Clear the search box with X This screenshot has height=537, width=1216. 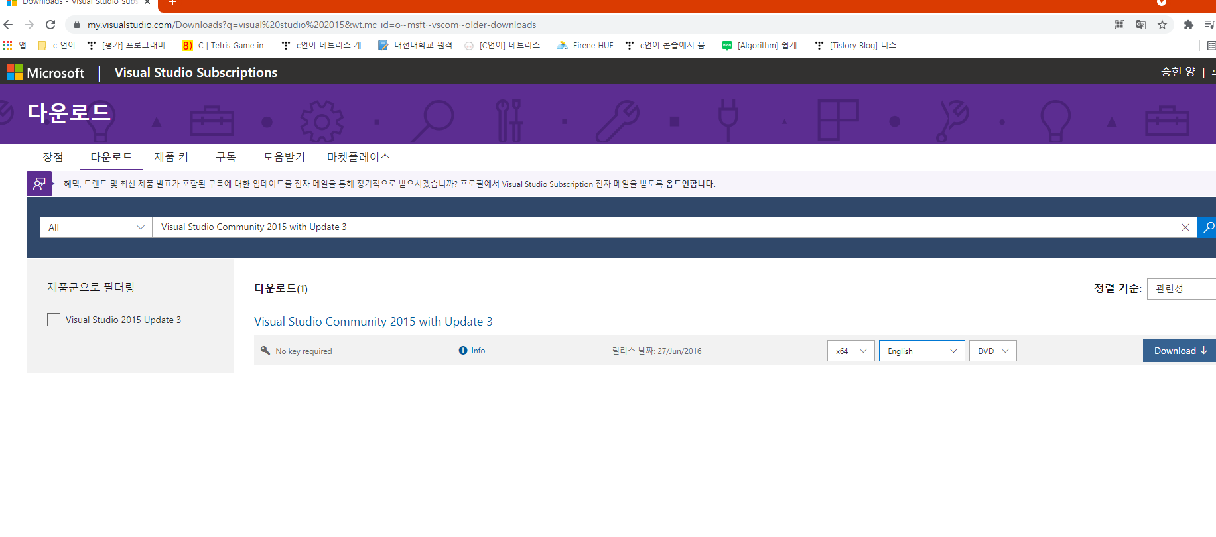tap(1185, 227)
